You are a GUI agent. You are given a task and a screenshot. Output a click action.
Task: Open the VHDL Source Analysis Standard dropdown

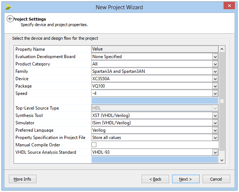coord(215,152)
